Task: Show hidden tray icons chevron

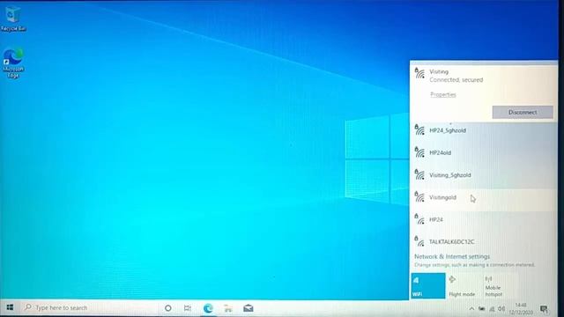Action: point(471,309)
